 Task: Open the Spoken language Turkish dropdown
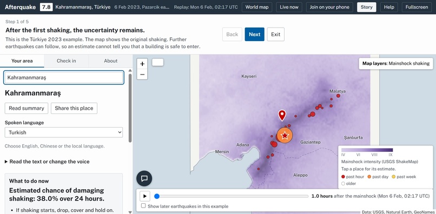[x=64, y=132]
